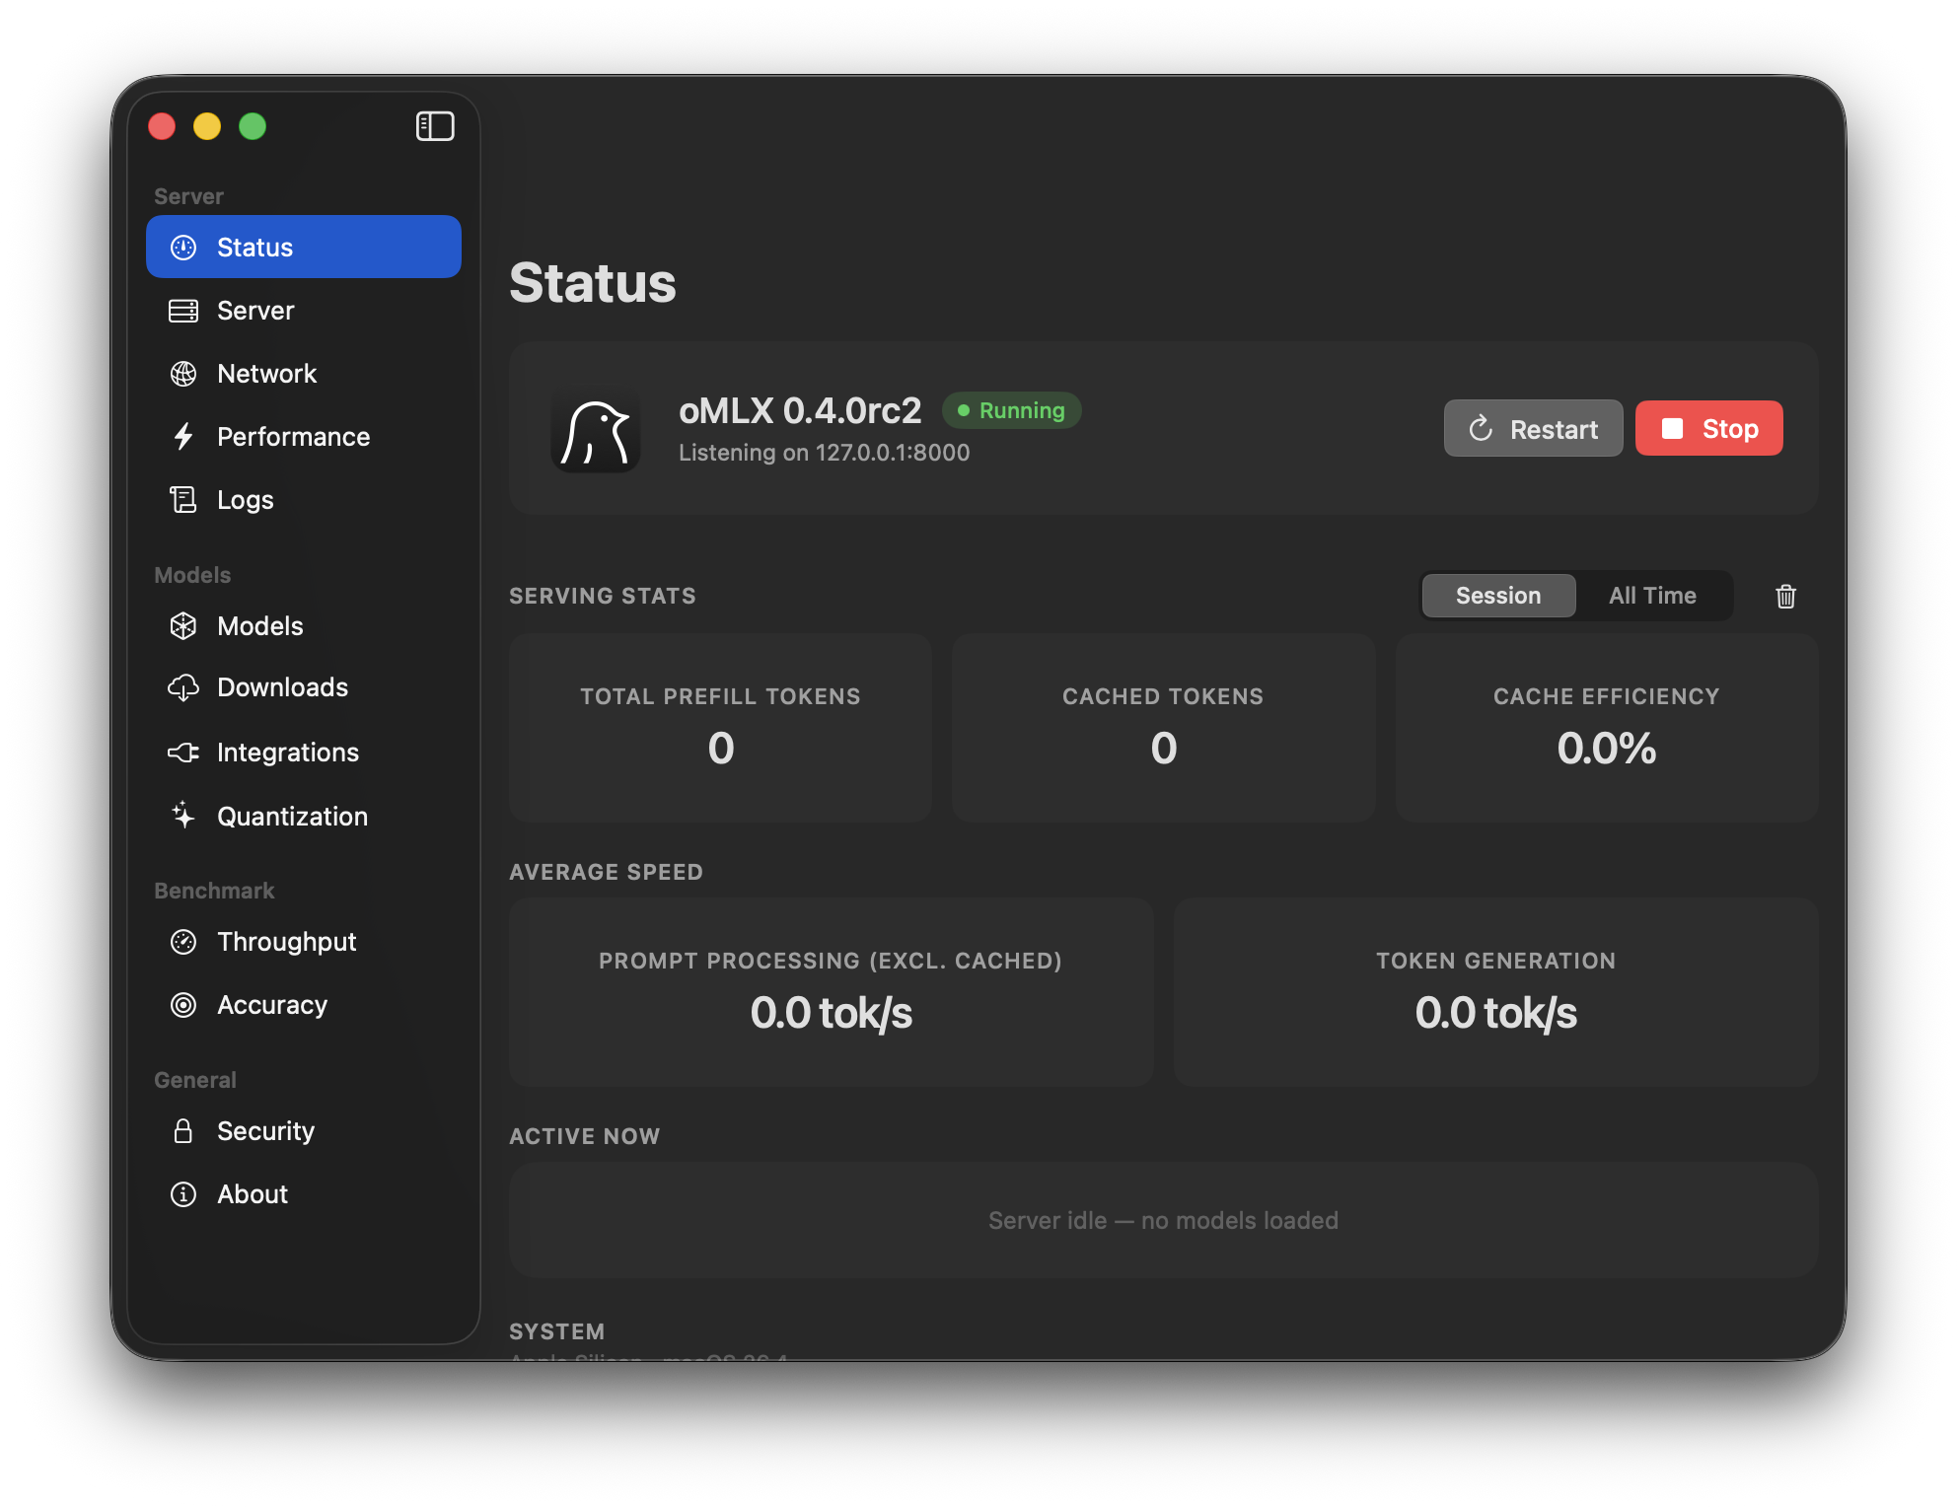Click the SYSTEM section heading

coord(557,1331)
